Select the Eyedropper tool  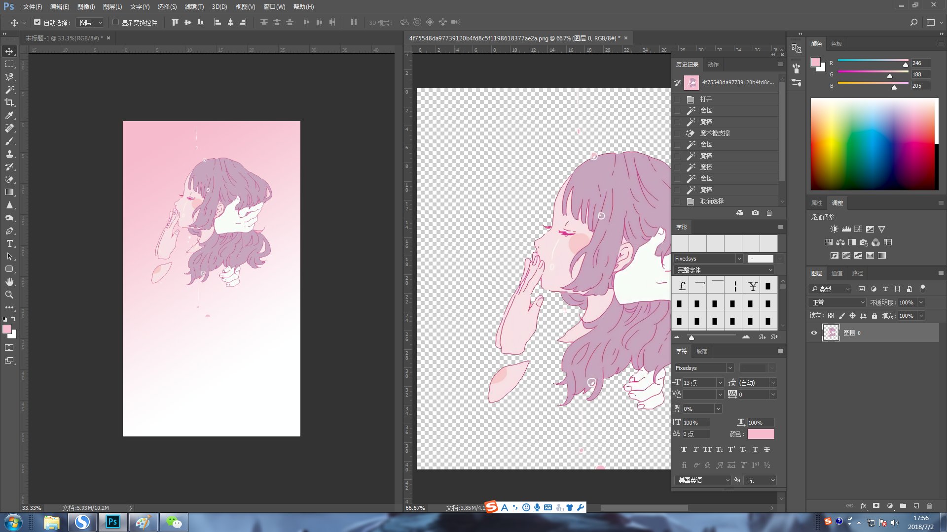[x=9, y=115]
